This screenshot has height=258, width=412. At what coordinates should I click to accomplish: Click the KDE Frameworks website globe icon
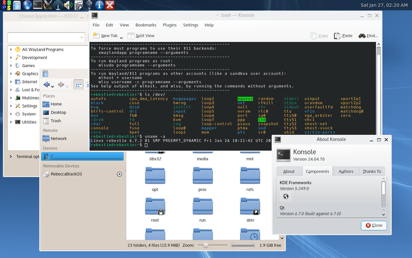tap(285, 196)
